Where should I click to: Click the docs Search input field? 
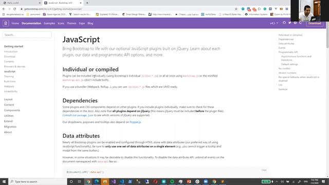[x=27, y=35]
